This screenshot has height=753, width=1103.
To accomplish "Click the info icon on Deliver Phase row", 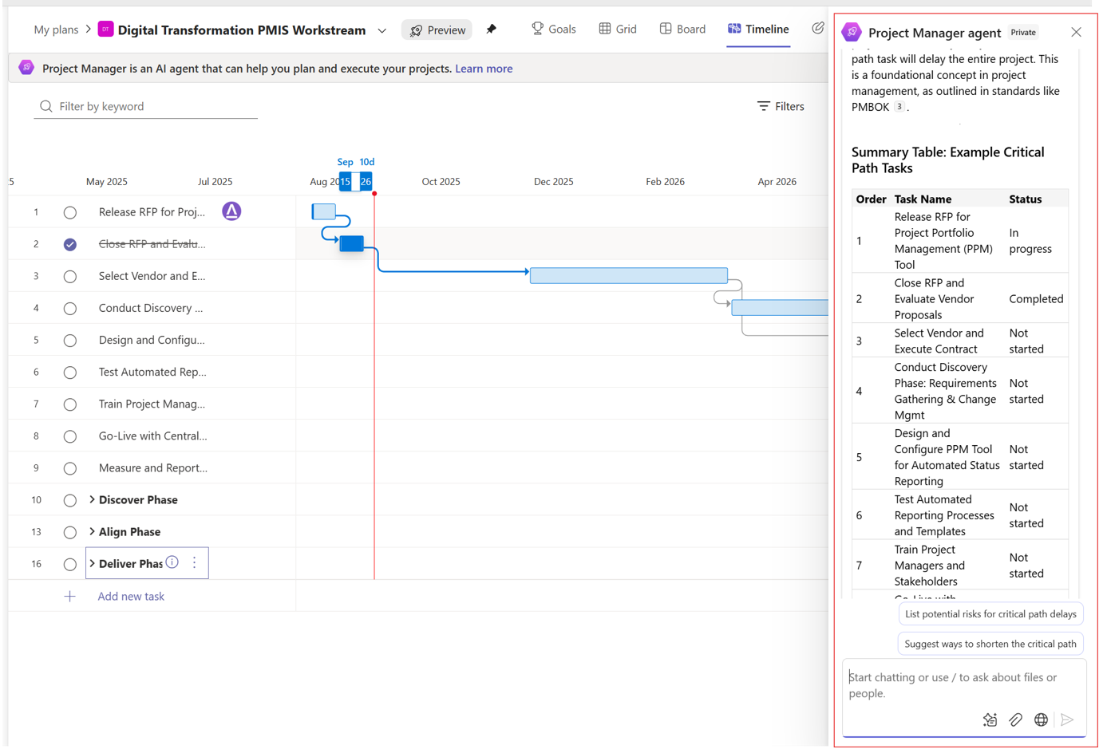I will [x=172, y=562].
